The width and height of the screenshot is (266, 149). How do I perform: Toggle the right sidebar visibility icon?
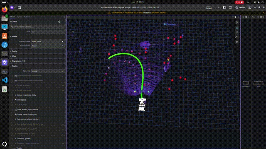[230, 7]
